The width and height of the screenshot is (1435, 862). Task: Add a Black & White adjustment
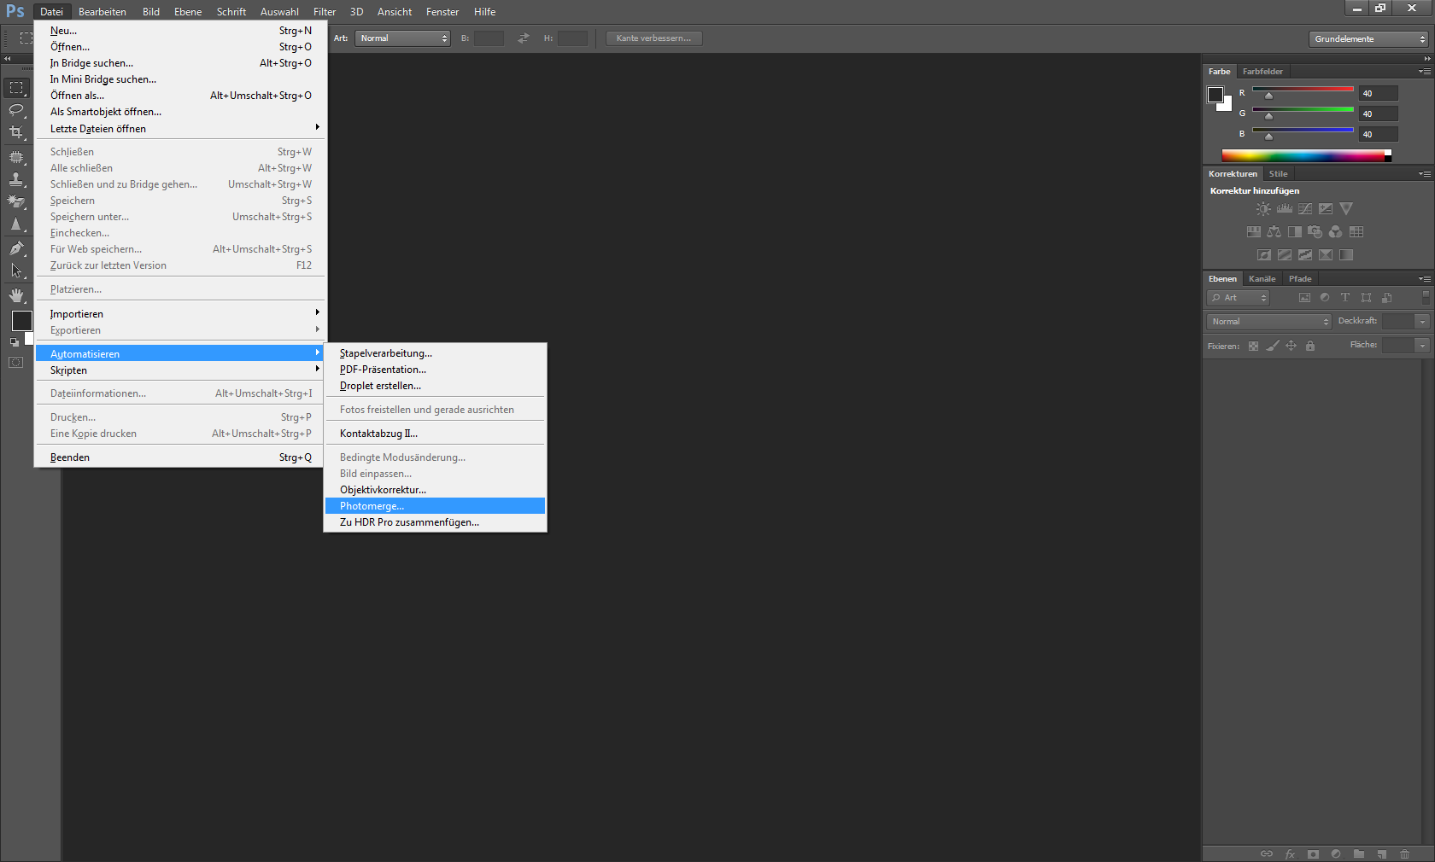pyautogui.click(x=1295, y=232)
